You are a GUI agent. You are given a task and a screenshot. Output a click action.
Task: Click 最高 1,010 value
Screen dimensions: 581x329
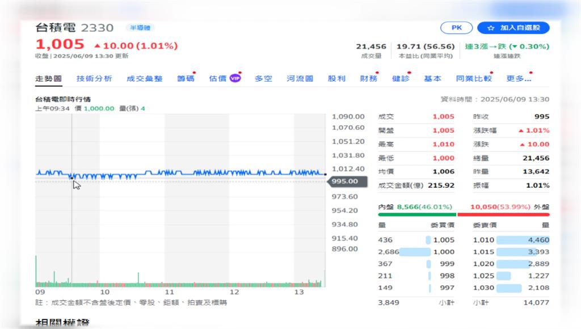444,144
